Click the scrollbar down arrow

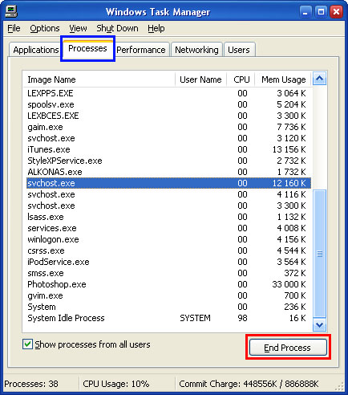[x=320, y=325]
